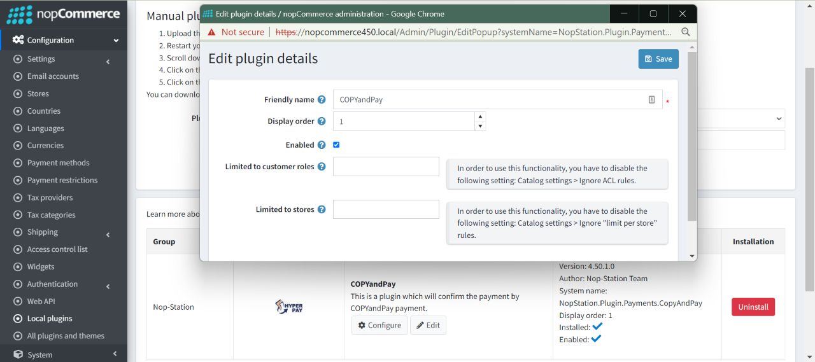The height and width of the screenshot is (362, 815).
Task: Click the Widgets bullet icon
Action: coord(18,267)
